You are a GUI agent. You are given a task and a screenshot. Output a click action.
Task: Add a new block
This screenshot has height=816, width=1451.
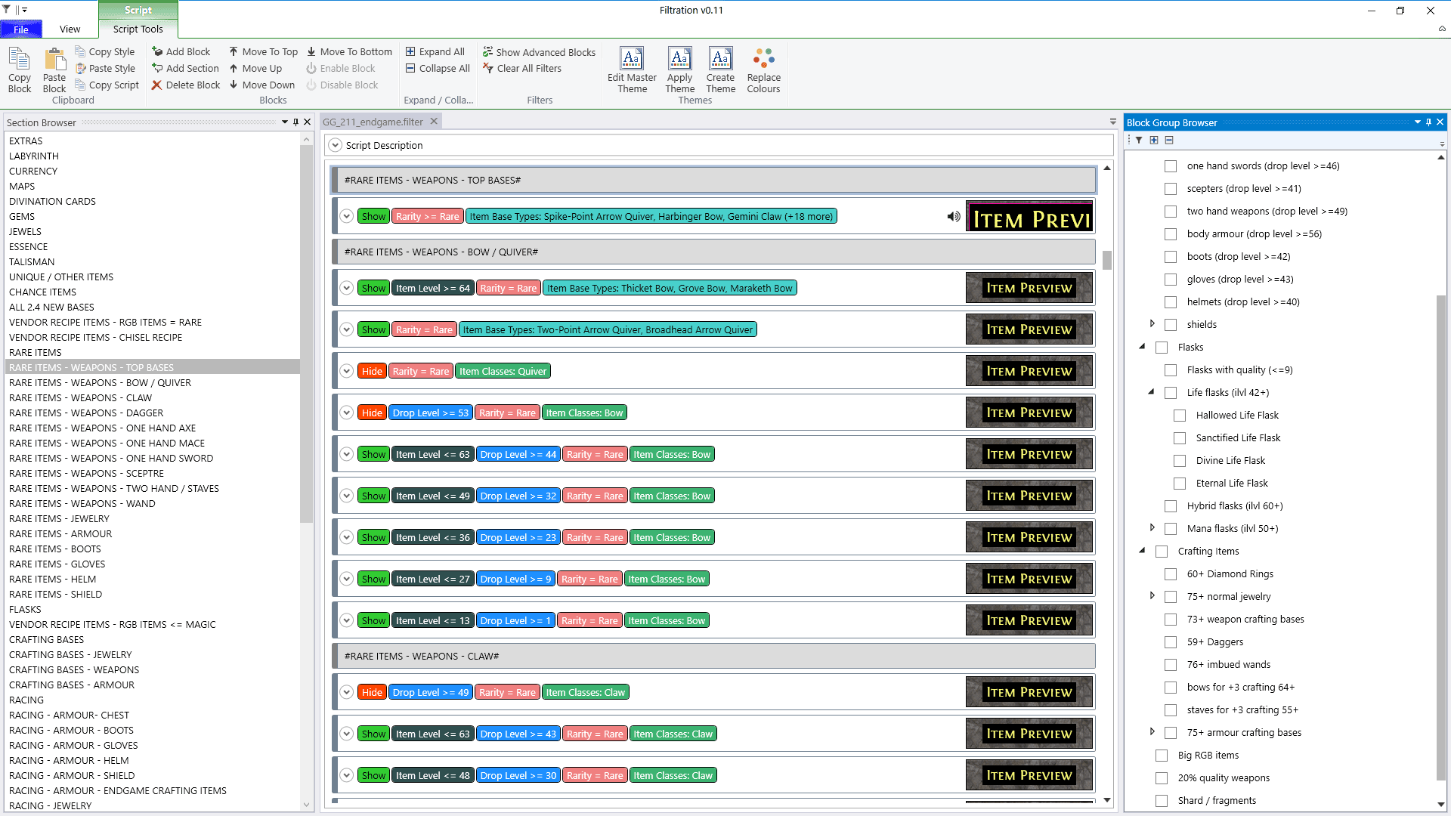click(x=181, y=51)
